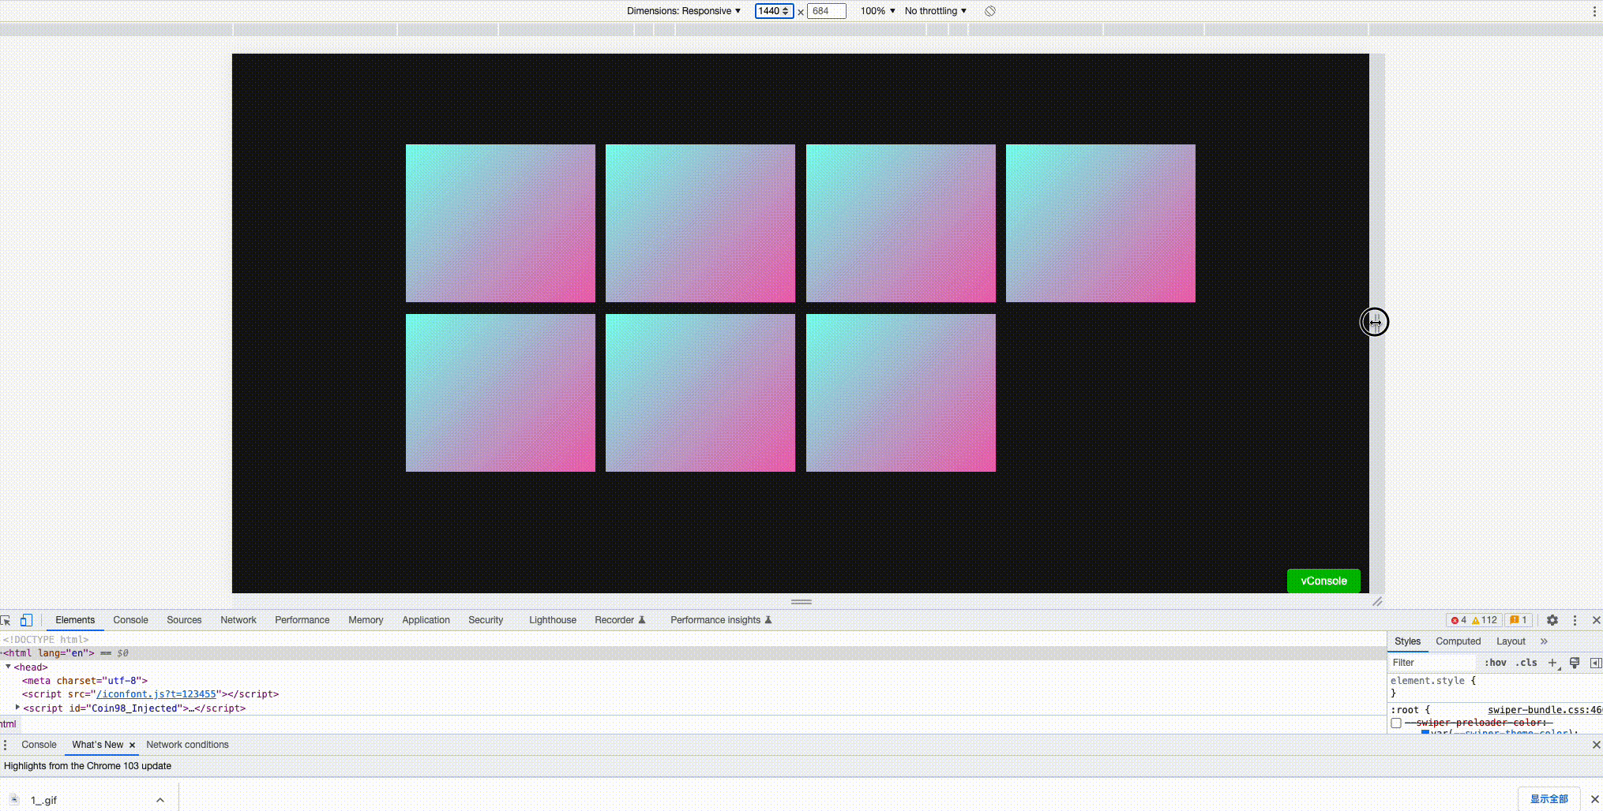Toggle computed styles sidebar icon

point(1595,663)
